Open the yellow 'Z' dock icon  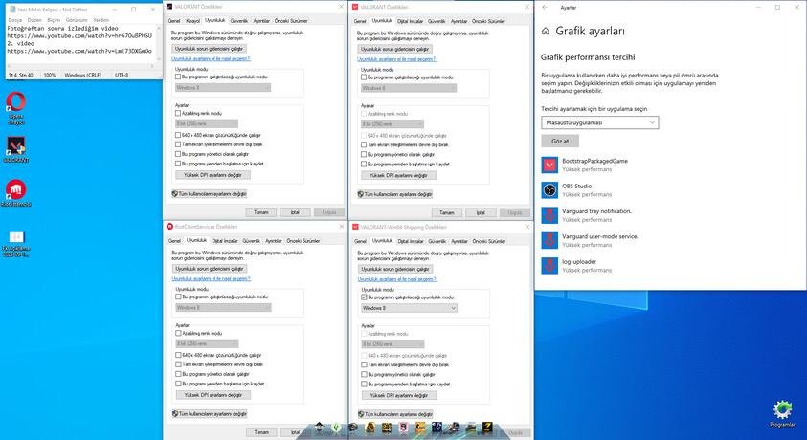tap(487, 428)
